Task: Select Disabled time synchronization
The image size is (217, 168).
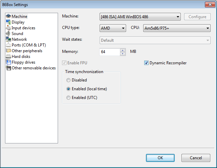Action: (x=68, y=80)
